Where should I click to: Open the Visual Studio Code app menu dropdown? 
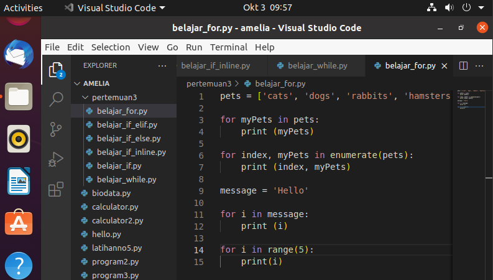(115, 8)
